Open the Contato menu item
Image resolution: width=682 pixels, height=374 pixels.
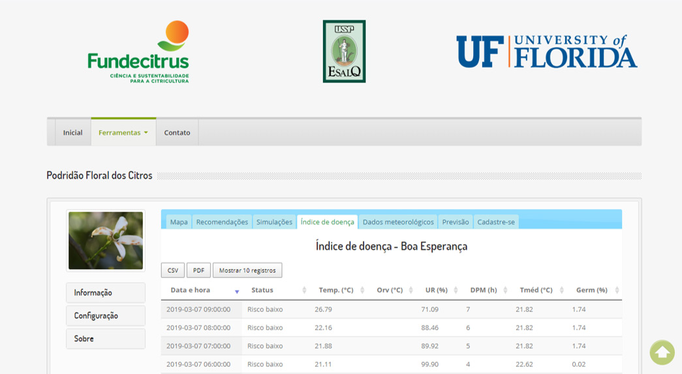(x=177, y=132)
